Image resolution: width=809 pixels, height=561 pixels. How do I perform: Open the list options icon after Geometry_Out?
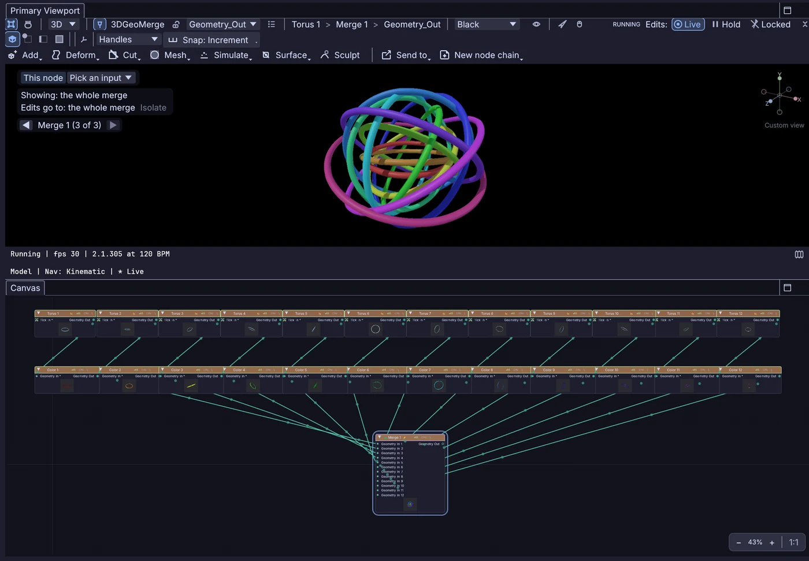point(271,24)
